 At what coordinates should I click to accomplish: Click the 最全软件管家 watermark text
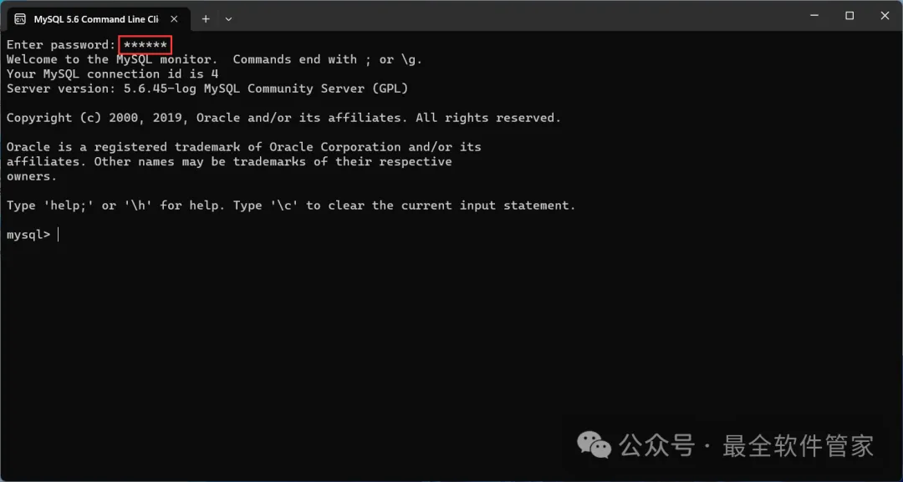coord(798,445)
